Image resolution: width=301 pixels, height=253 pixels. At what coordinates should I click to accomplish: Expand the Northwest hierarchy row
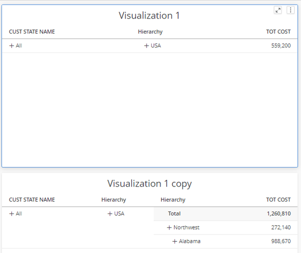tap(169, 227)
